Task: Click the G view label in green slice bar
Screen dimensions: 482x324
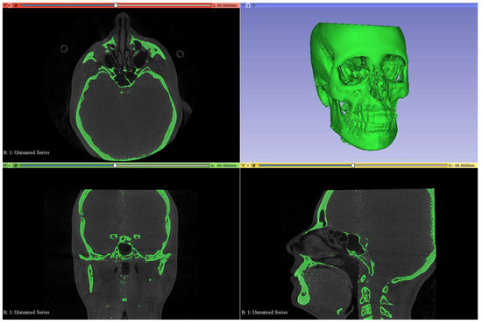Action: [x=10, y=166]
